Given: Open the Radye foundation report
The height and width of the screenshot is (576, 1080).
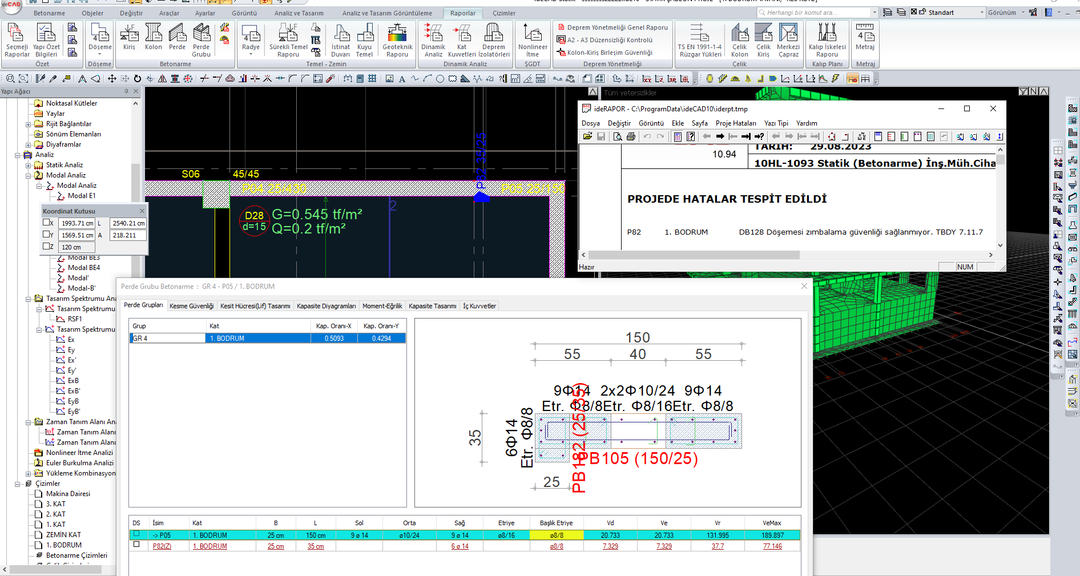Looking at the screenshot, I should [x=251, y=39].
